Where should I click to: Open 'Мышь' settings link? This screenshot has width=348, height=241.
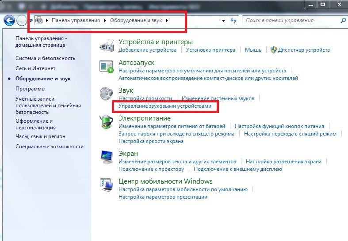click(253, 50)
